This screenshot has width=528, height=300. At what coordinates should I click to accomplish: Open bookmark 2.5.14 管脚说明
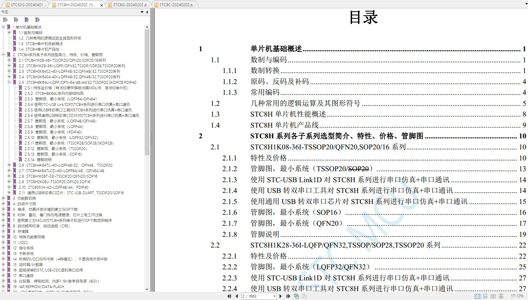(38, 160)
